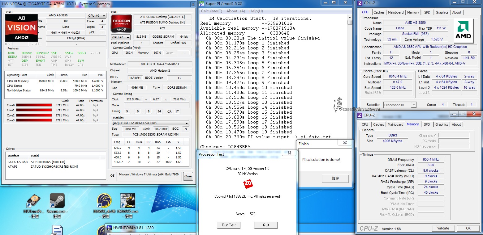Image resolution: width=483 pixels, height=235 pixels.
Task: Confirm the PI calculation dialog with 確定
Action: (335, 178)
